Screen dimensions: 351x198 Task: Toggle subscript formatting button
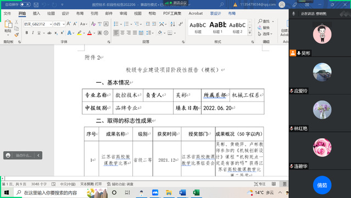[x=56, y=33]
